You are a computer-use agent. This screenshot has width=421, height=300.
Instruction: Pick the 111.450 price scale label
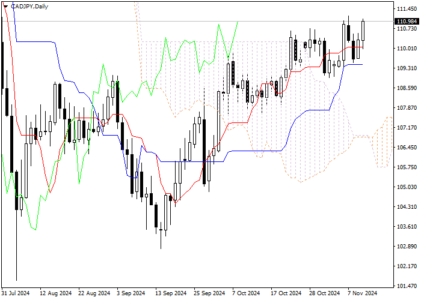click(x=407, y=9)
